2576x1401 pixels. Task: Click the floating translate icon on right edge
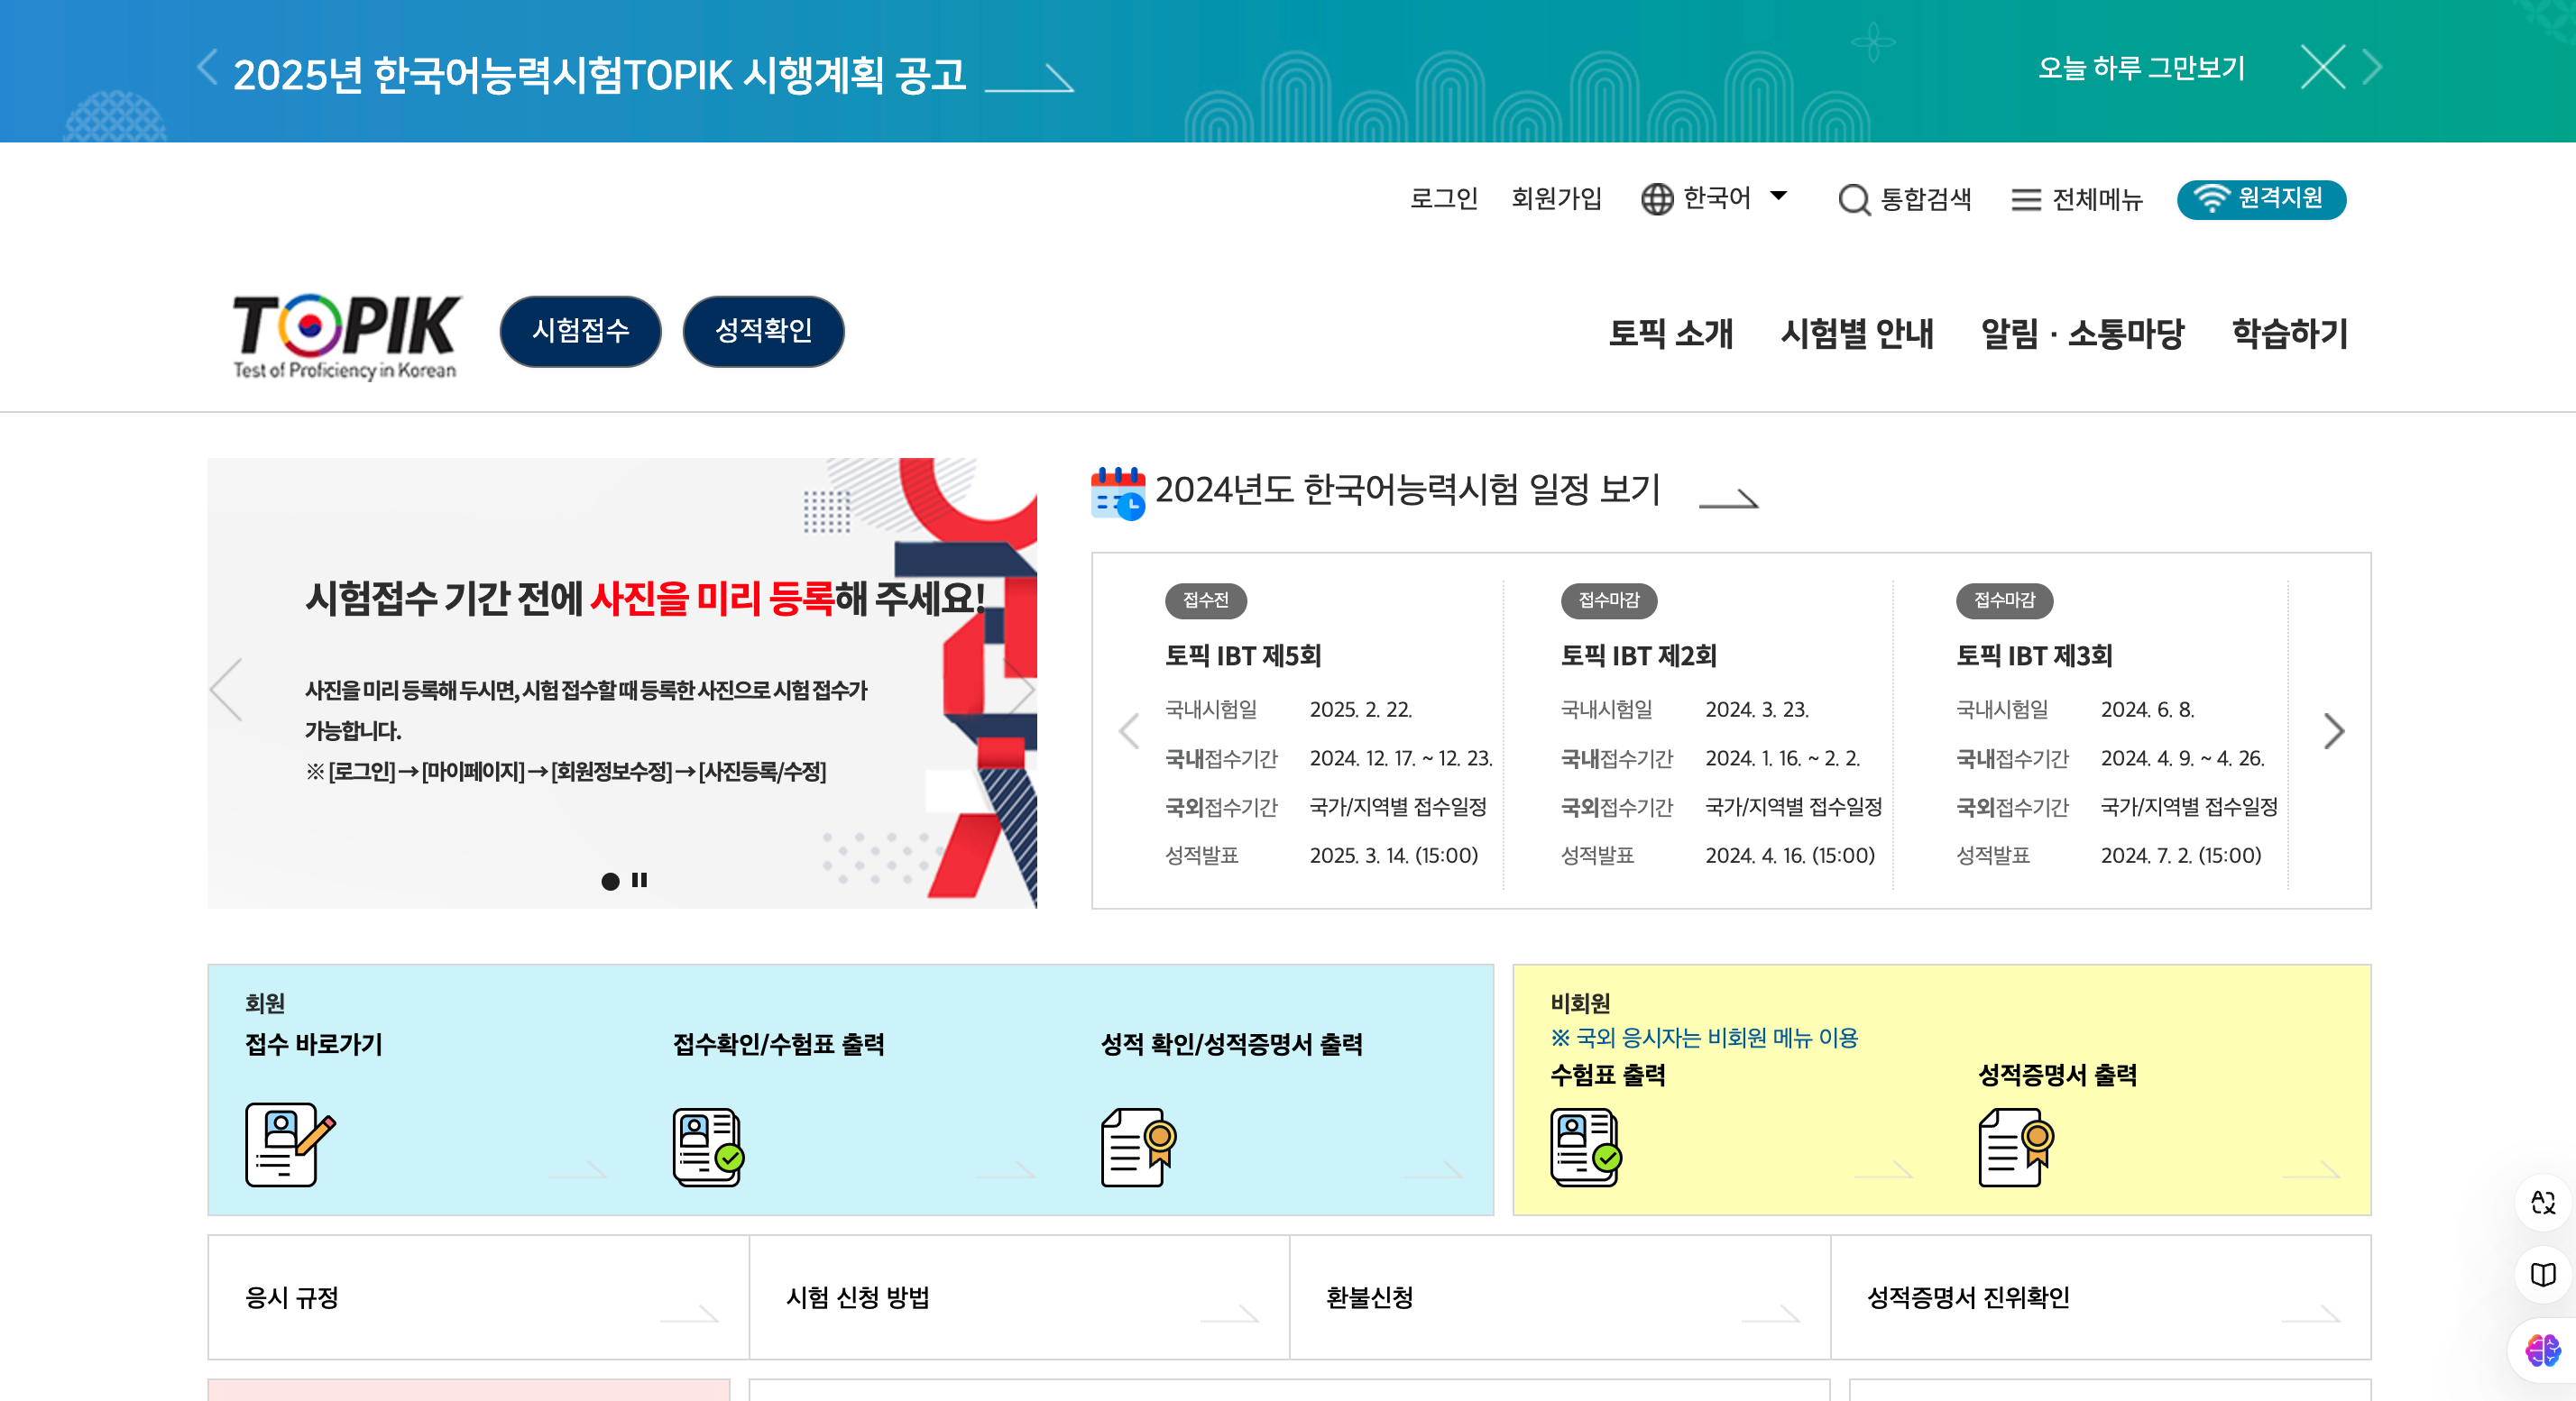tap(2543, 1202)
